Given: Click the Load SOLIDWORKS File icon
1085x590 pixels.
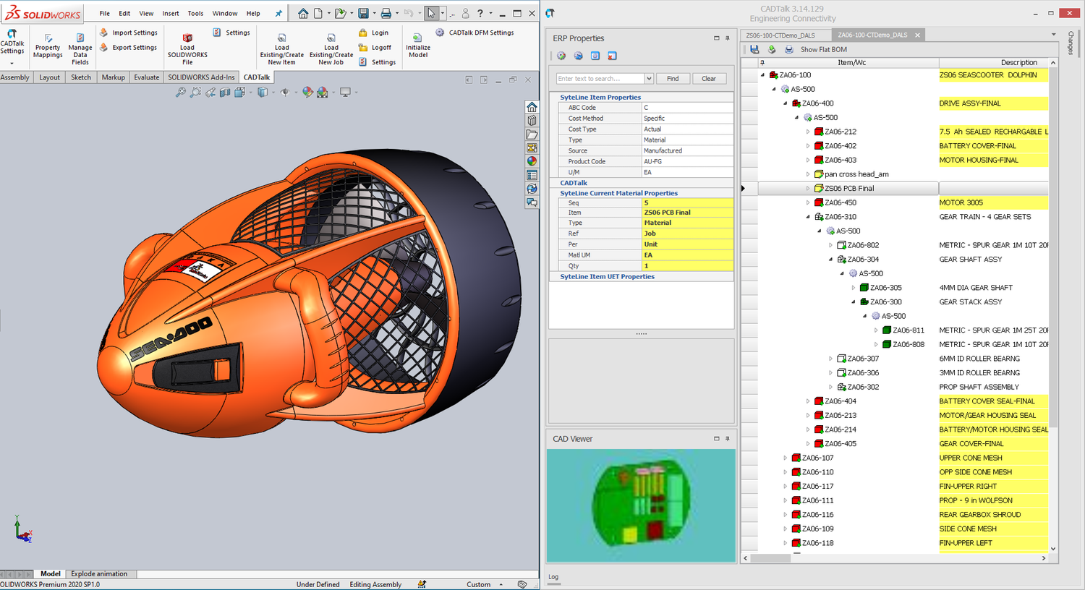Looking at the screenshot, I should click(x=187, y=38).
